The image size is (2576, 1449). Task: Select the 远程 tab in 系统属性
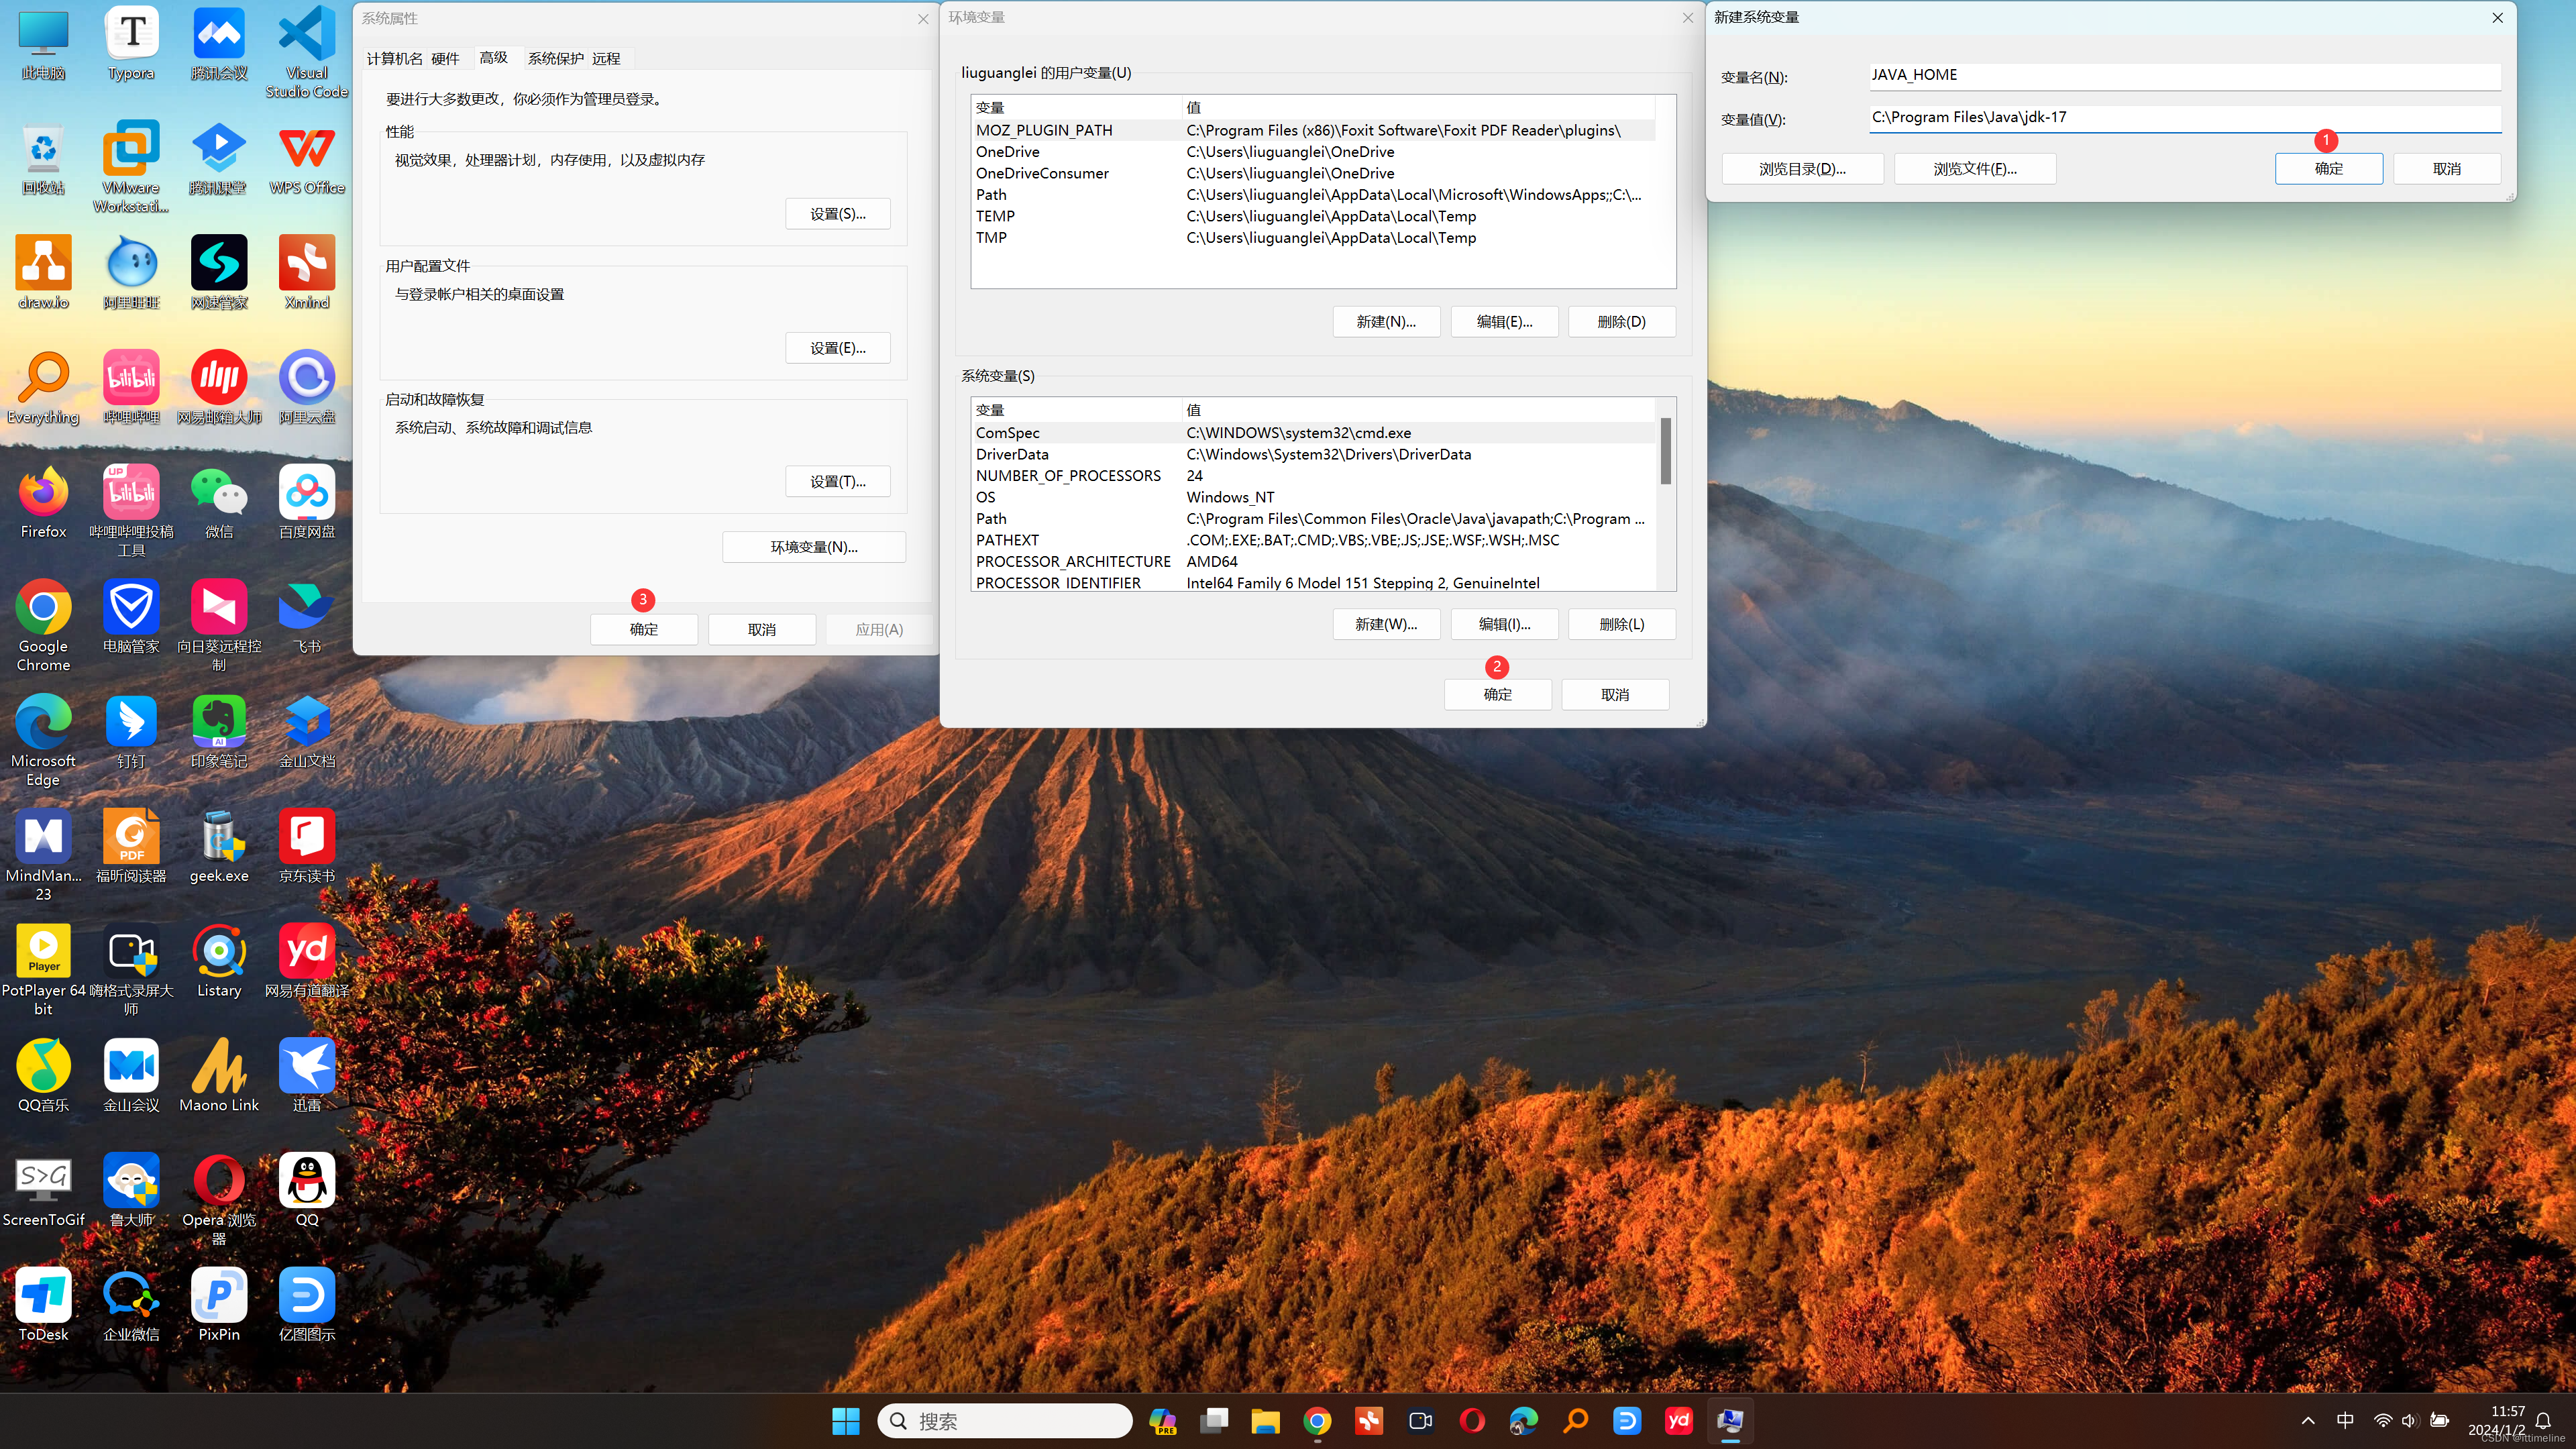(607, 58)
